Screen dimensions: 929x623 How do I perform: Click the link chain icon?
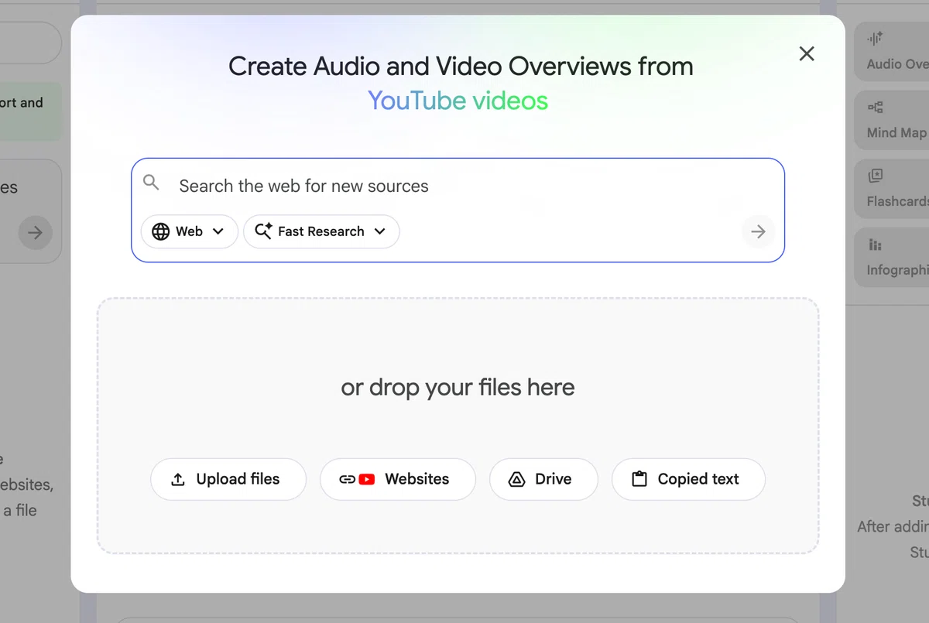pyautogui.click(x=348, y=479)
